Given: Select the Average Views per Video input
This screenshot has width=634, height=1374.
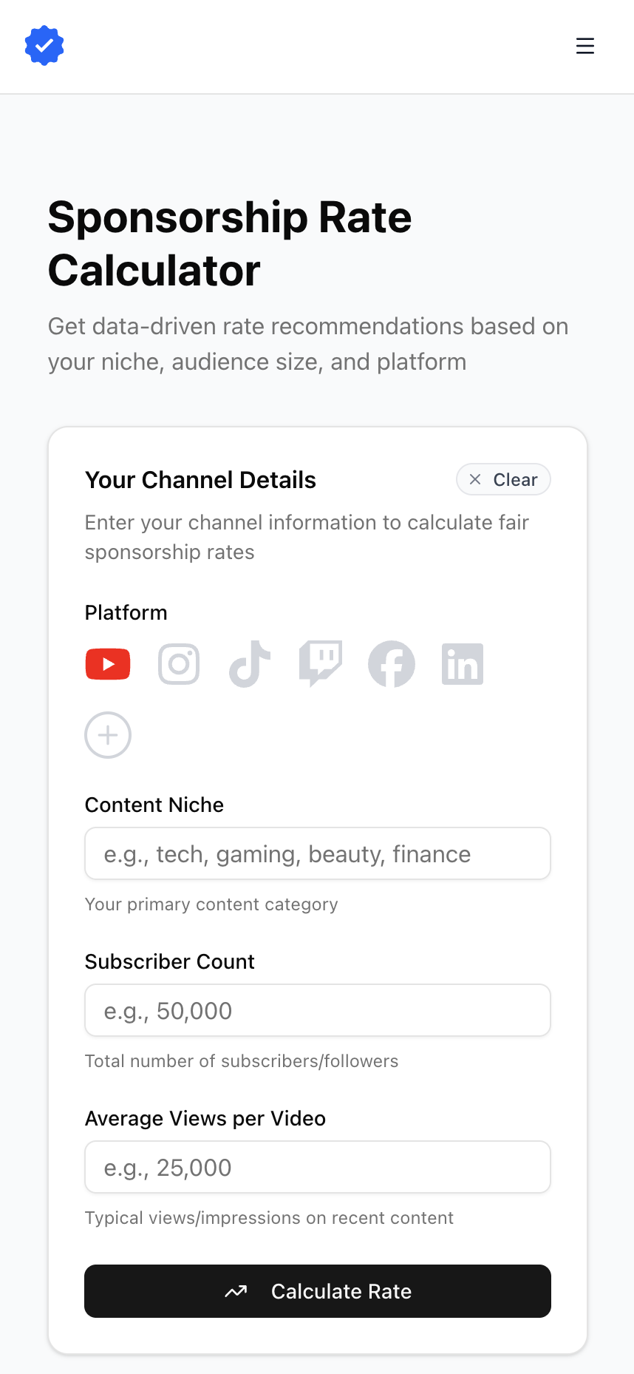Looking at the screenshot, I should coord(318,1167).
